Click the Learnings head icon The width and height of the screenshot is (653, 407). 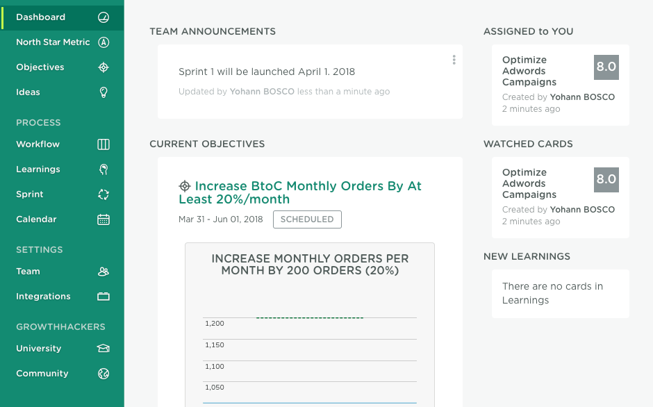(104, 169)
